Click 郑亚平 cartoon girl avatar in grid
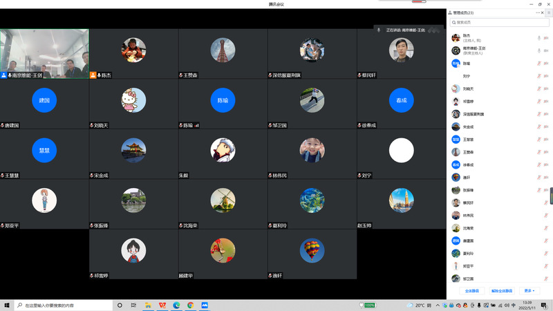 44,200
